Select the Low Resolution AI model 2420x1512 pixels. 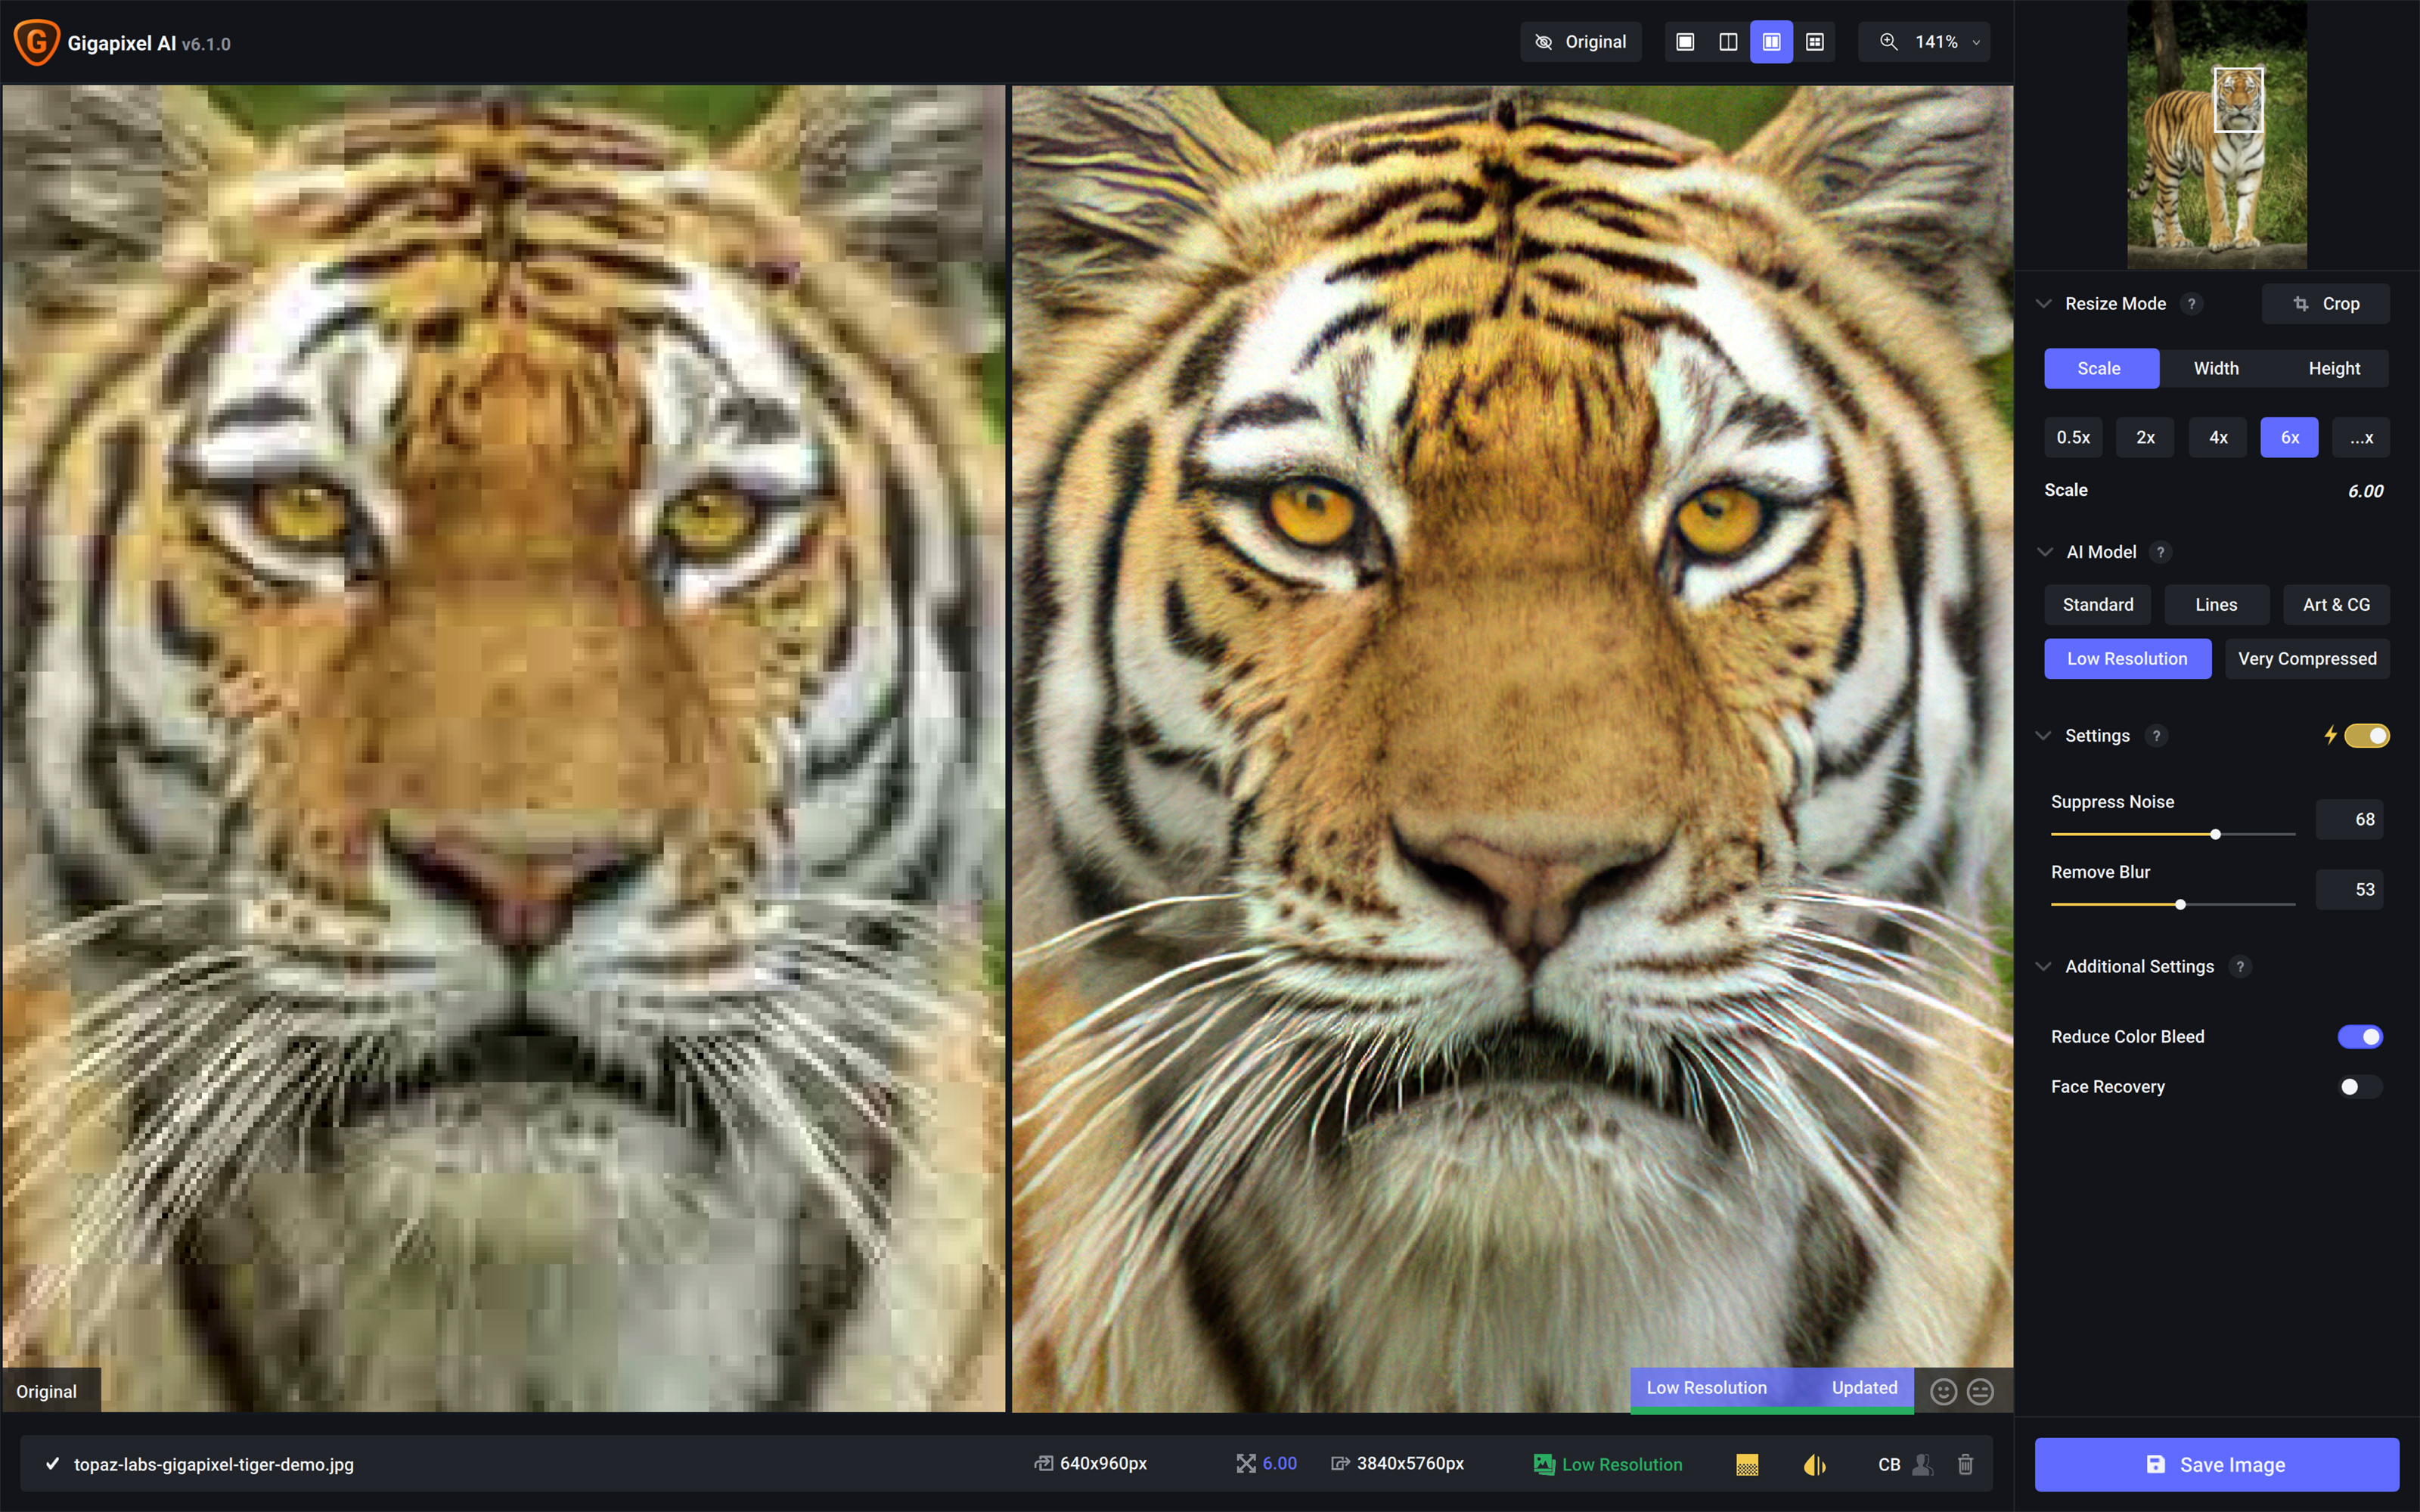[x=2127, y=658]
